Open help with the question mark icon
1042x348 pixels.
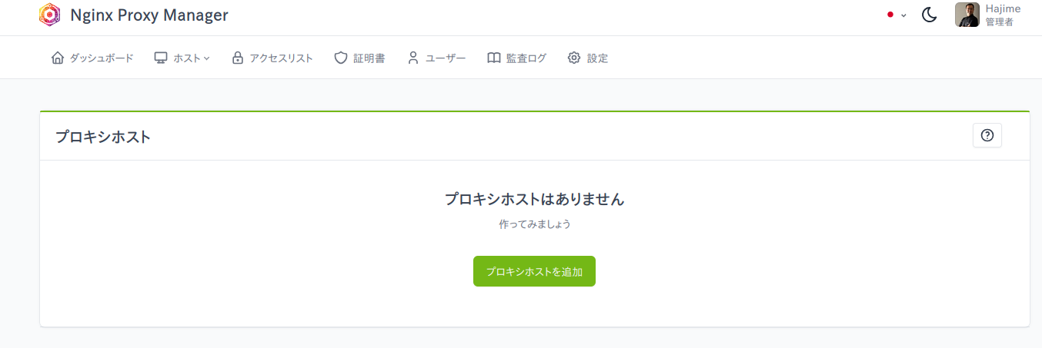point(987,135)
